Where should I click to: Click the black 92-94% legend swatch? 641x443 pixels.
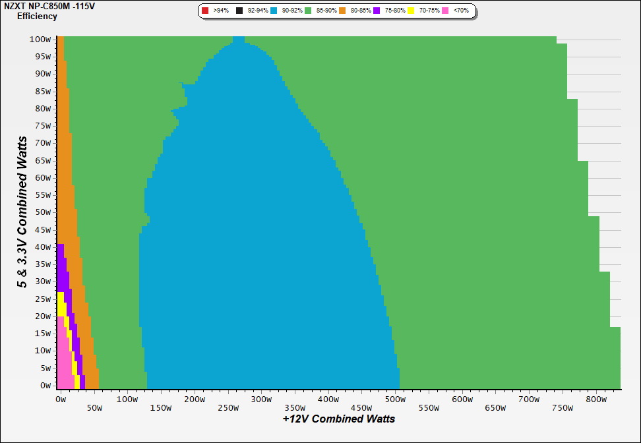pos(240,11)
